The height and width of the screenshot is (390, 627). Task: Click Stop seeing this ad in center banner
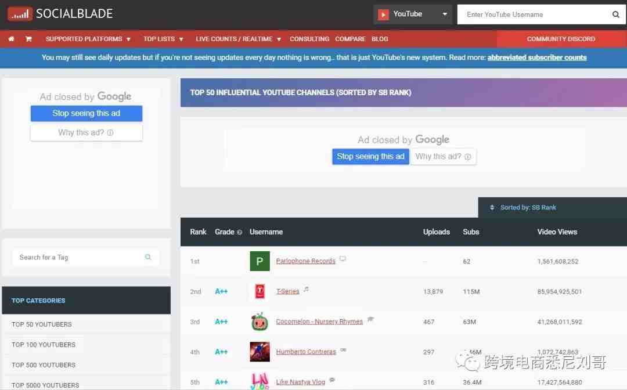(x=370, y=157)
